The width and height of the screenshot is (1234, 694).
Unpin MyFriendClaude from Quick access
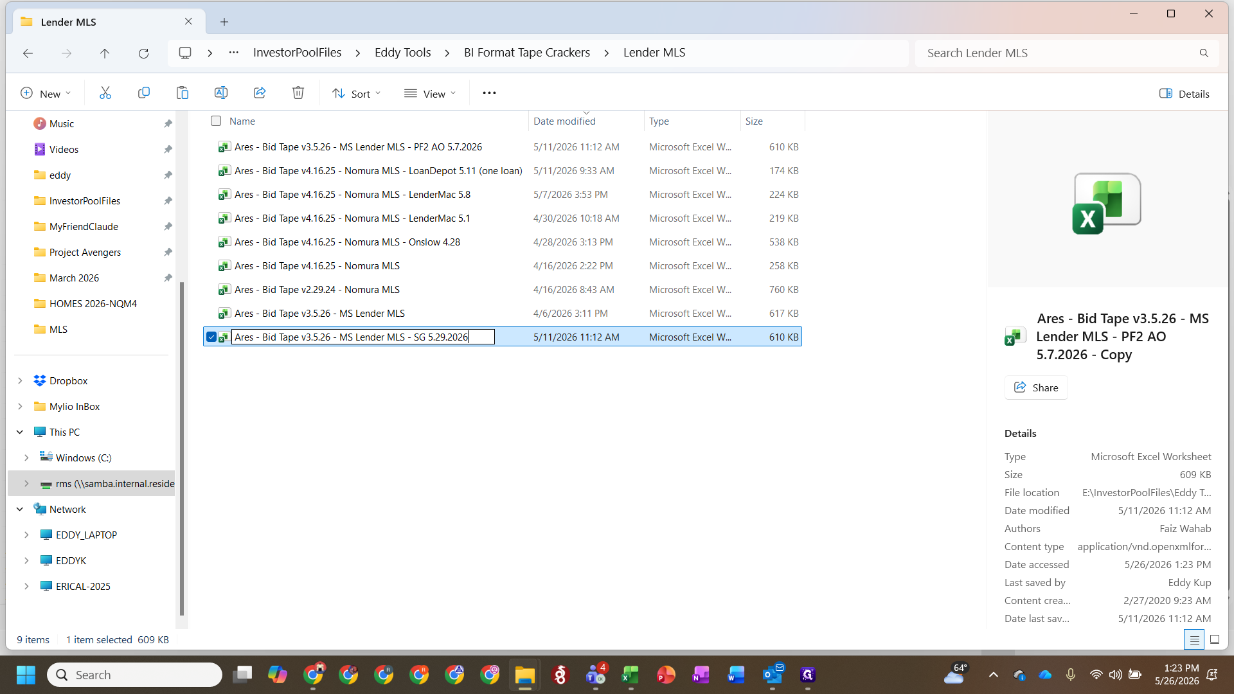(x=168, y=226)
